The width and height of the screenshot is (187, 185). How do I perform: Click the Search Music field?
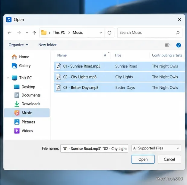[150, 33]
